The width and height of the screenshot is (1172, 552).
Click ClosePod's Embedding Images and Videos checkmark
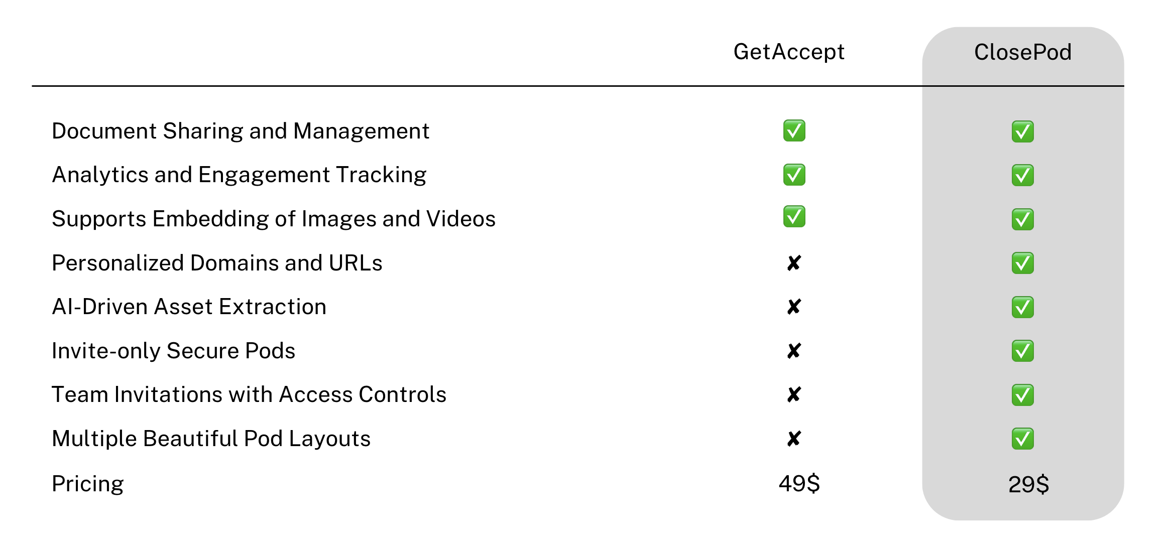coord(1022,219)
